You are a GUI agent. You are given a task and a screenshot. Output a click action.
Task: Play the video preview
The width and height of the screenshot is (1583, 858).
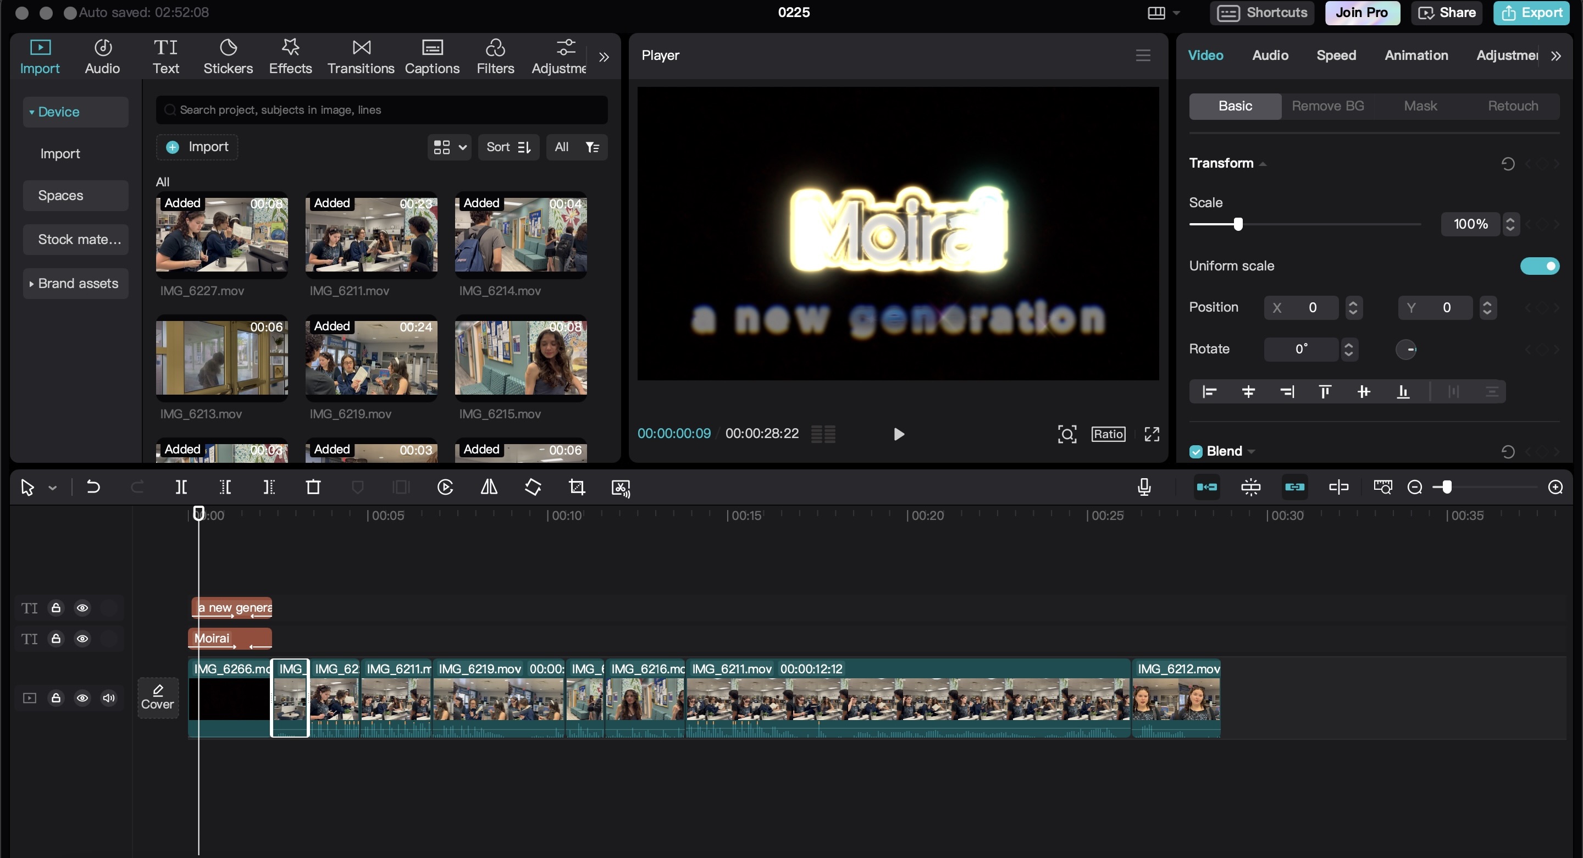pos(899,435)
